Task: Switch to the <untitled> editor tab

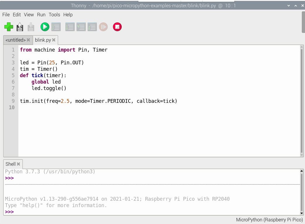Action: (x=15, y=40)
